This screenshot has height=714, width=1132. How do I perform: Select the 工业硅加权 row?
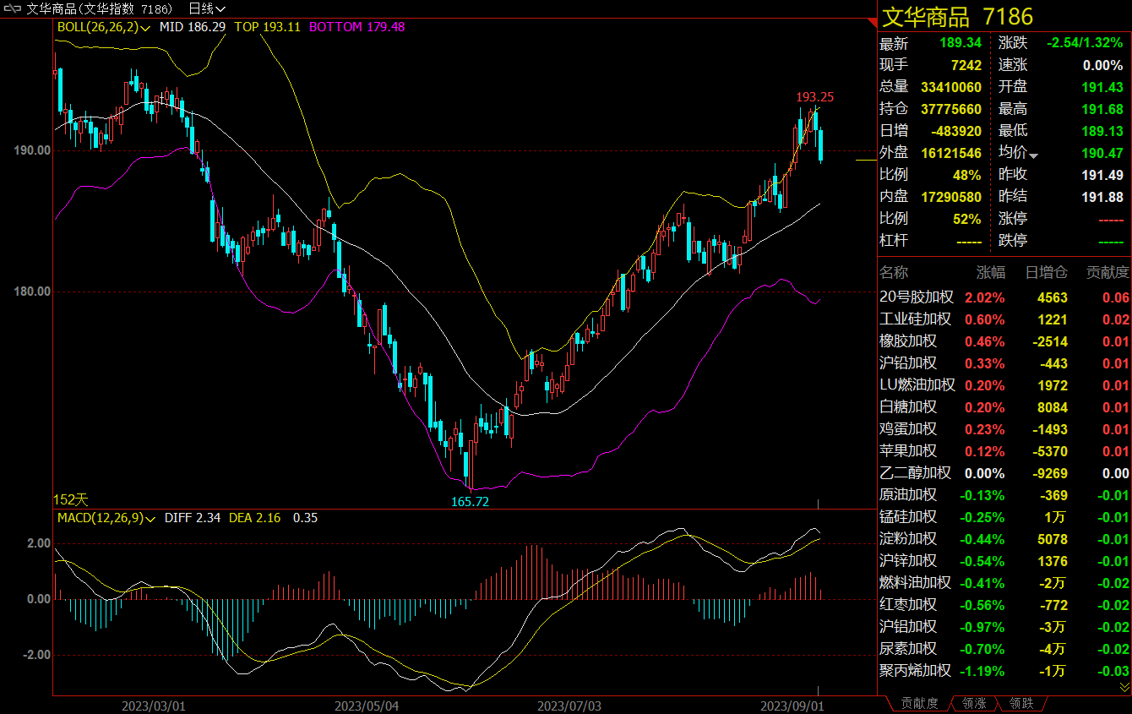pyautogui.click(x=1004, y=319)
